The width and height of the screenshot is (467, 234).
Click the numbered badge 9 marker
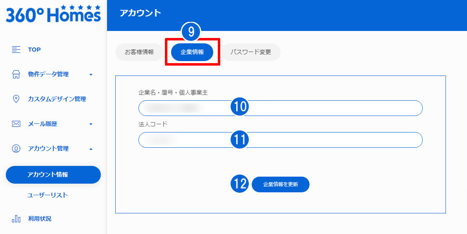click(191, 32)
